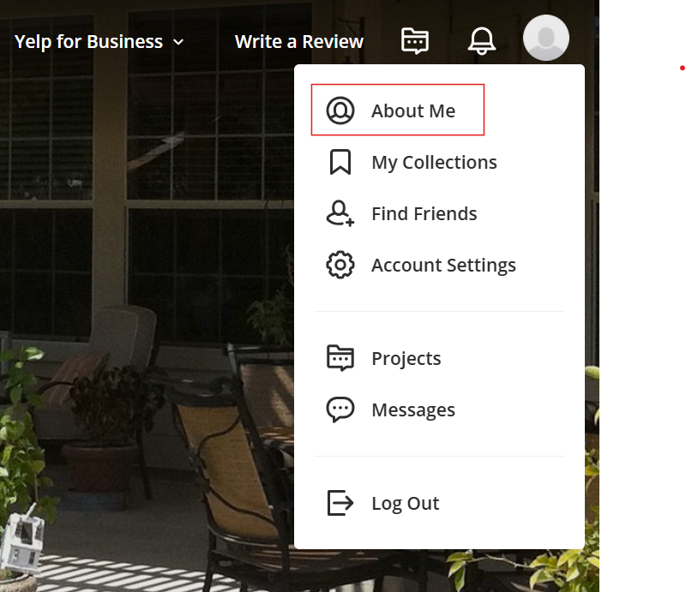Open the Yelp for Business text menu
This screenshot has width=686, height=592.
[x=88, y=41]
